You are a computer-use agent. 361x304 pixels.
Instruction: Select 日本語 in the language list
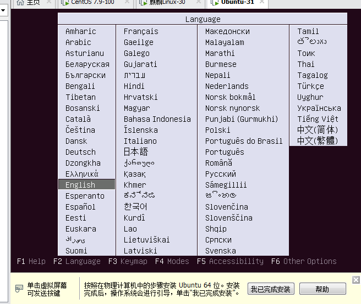point(136,152)
